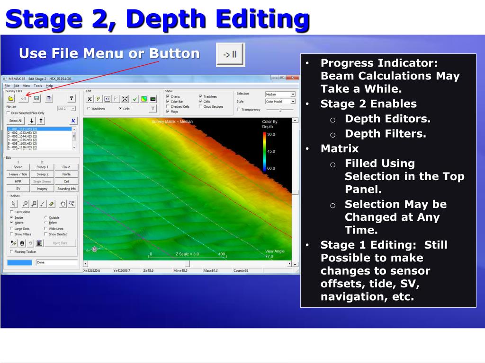Select the Tracklines radio button
The height and width of the screenshot is (363, 485).
point(89,109)
